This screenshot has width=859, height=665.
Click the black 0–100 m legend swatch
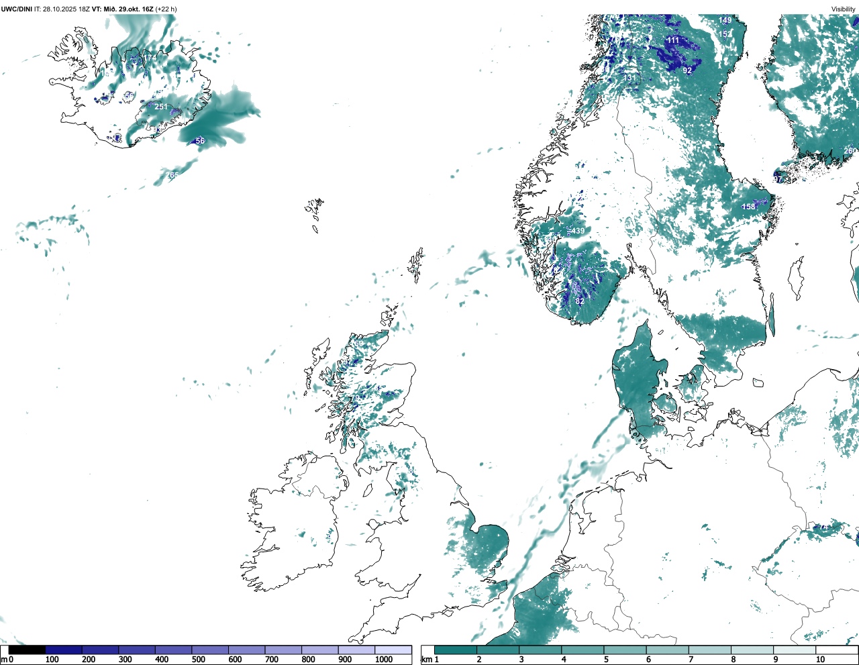28,650
